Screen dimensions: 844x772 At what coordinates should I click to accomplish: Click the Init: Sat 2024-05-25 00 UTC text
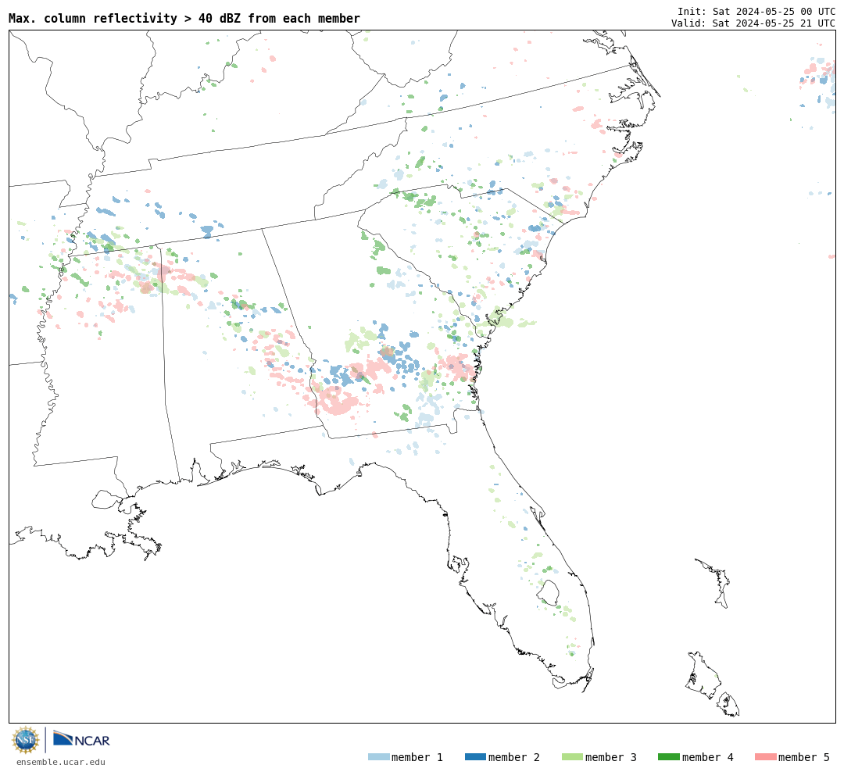click(756, 12)
